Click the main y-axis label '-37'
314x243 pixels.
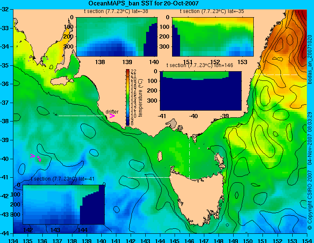point(4,103)
